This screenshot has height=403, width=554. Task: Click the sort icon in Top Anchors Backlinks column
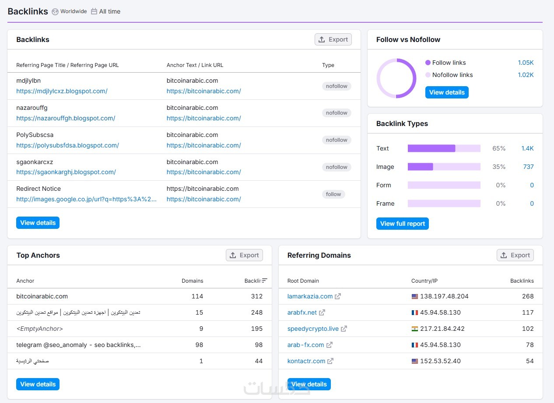[264, 280]
